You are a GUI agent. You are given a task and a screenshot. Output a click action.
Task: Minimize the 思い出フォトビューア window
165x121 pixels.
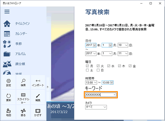(x=141, y=3)
